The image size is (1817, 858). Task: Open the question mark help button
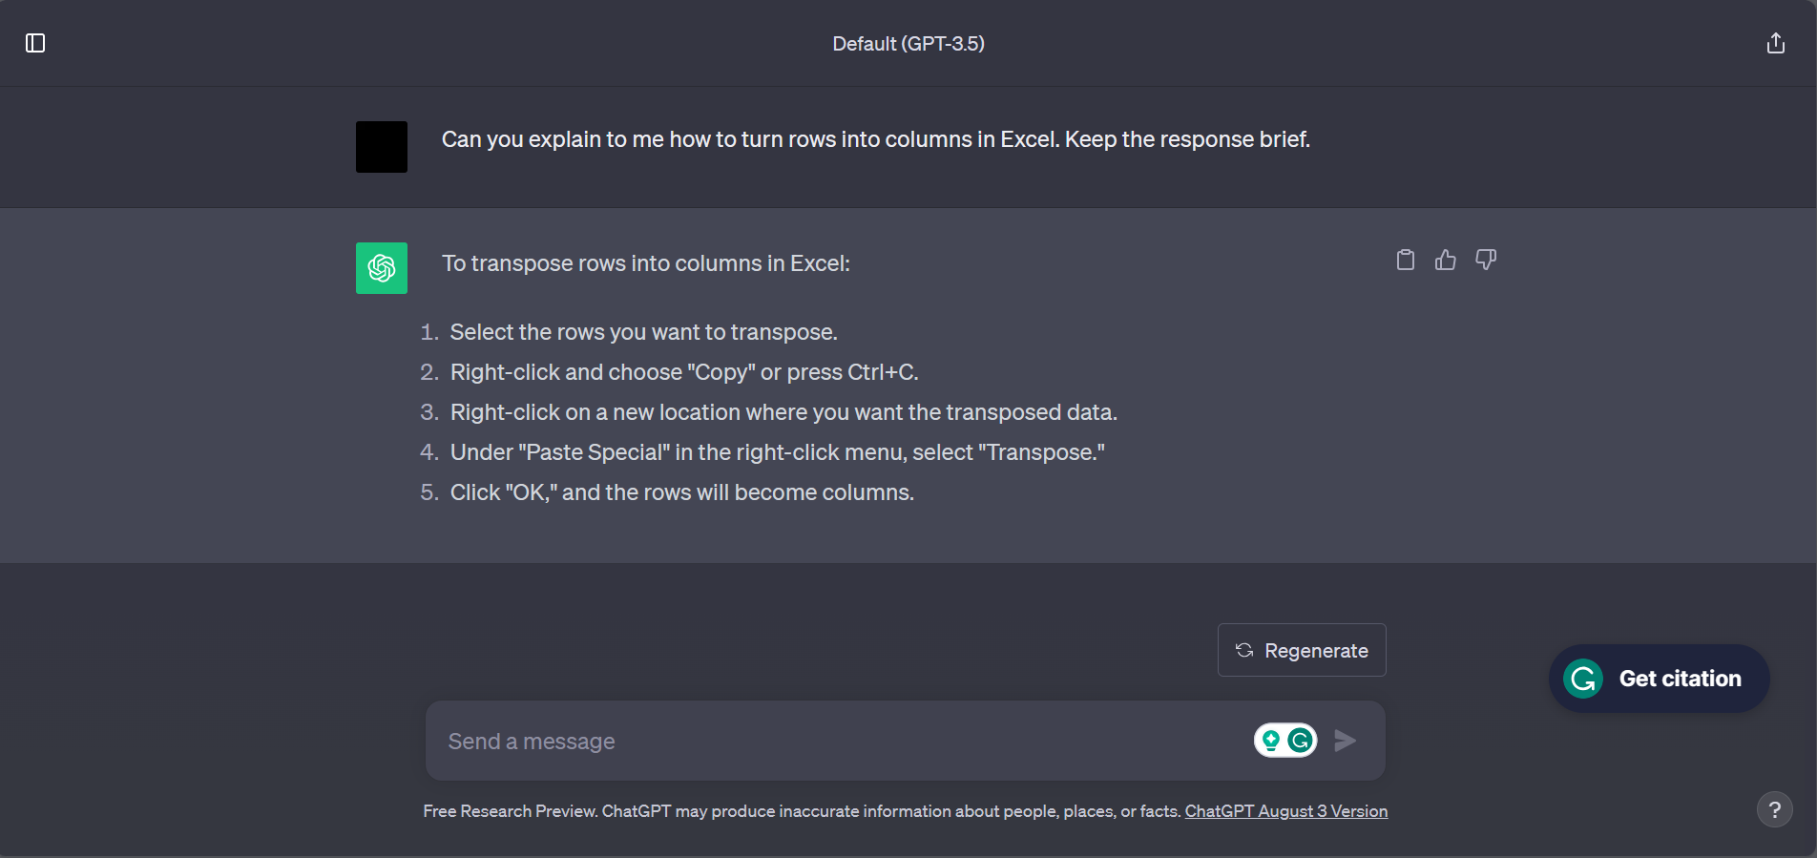pyautogui.click(x=1774, y=810)
